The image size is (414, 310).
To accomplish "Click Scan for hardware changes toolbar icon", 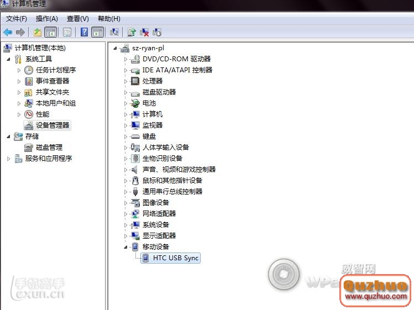I will click(114, 32).
